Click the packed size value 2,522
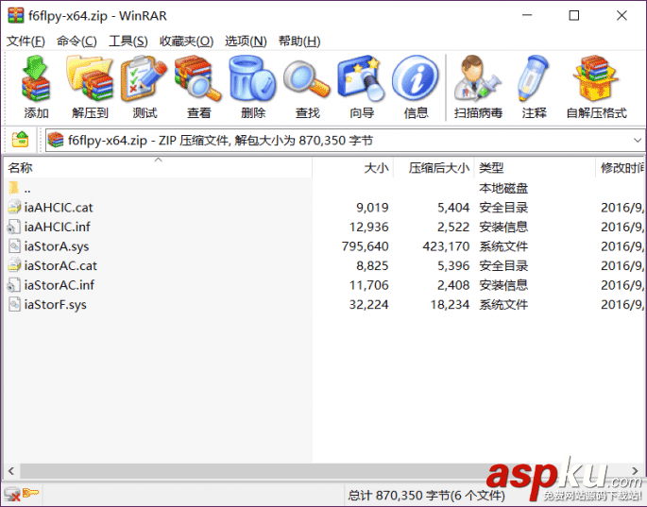647x507 pixels. pyautogui.click(x=453, y=227)
